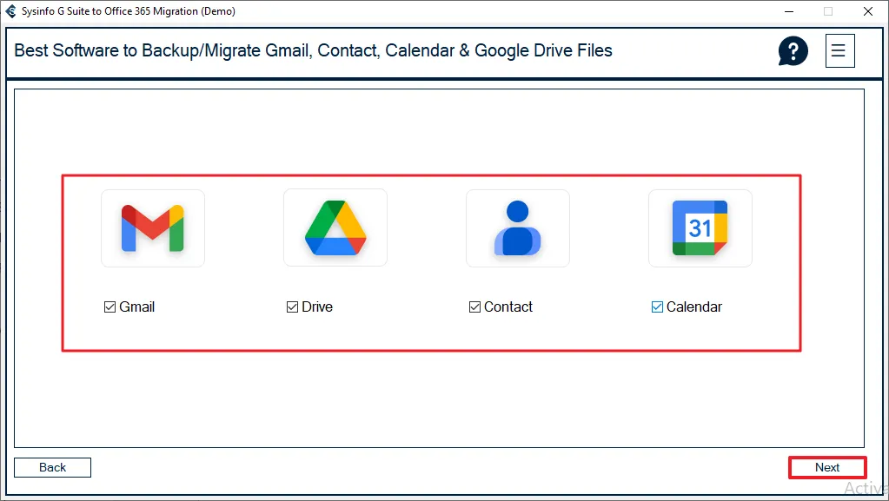Toggle the Contact checkbox
Viewport: 889px width, 501px height.
pos(475,307)
